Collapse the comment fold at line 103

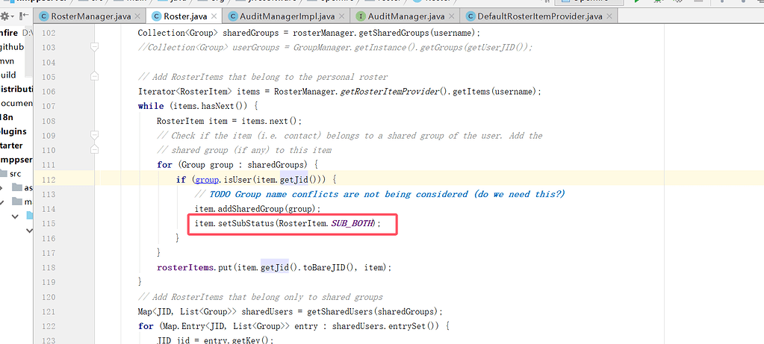tap(95, 47)
